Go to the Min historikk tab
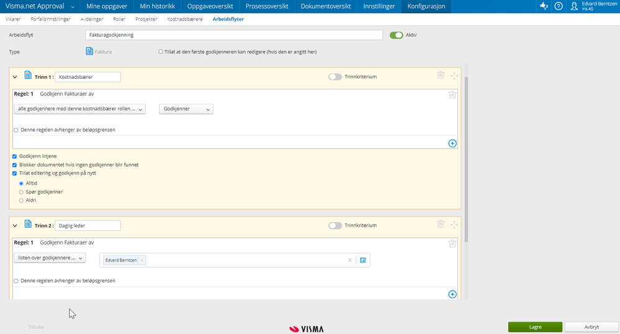This screenshot has height=334, width=620. coord(158,6)
